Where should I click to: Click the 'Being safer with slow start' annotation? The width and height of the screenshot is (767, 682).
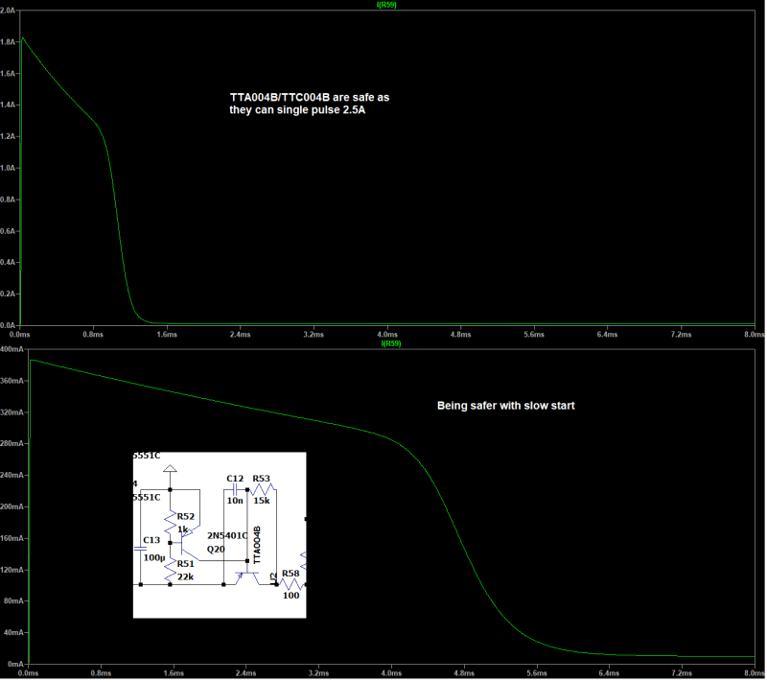506,406
